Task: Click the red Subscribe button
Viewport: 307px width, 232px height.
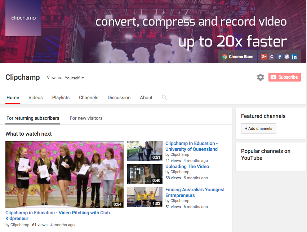Action: pos(285,77)
